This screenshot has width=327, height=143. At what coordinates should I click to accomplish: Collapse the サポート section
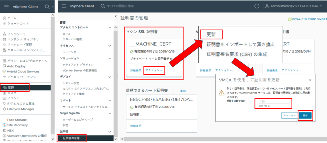coord(110,101)
